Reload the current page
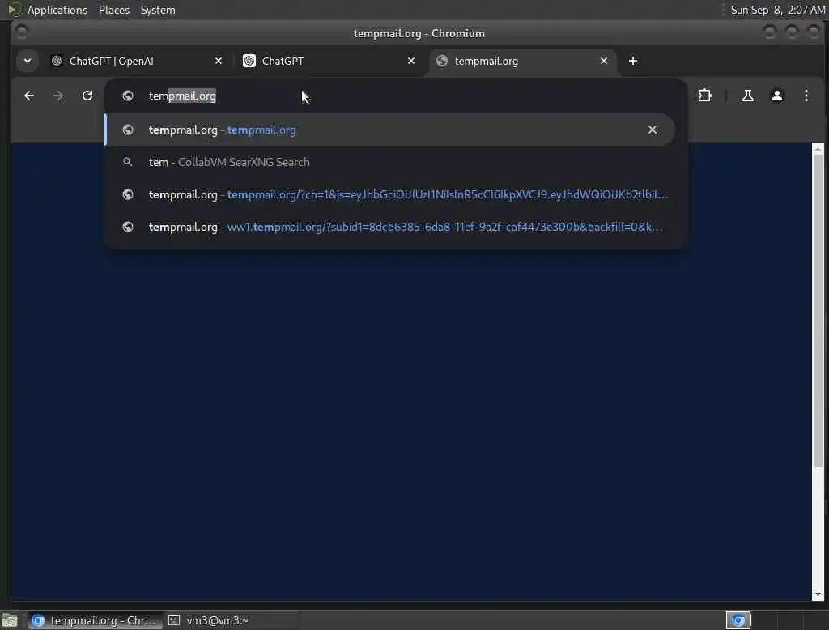The width and height of the screenshot is (829, 630). point(87,96)
